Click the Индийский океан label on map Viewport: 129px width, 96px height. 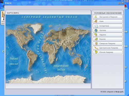[x=61, y=68]
